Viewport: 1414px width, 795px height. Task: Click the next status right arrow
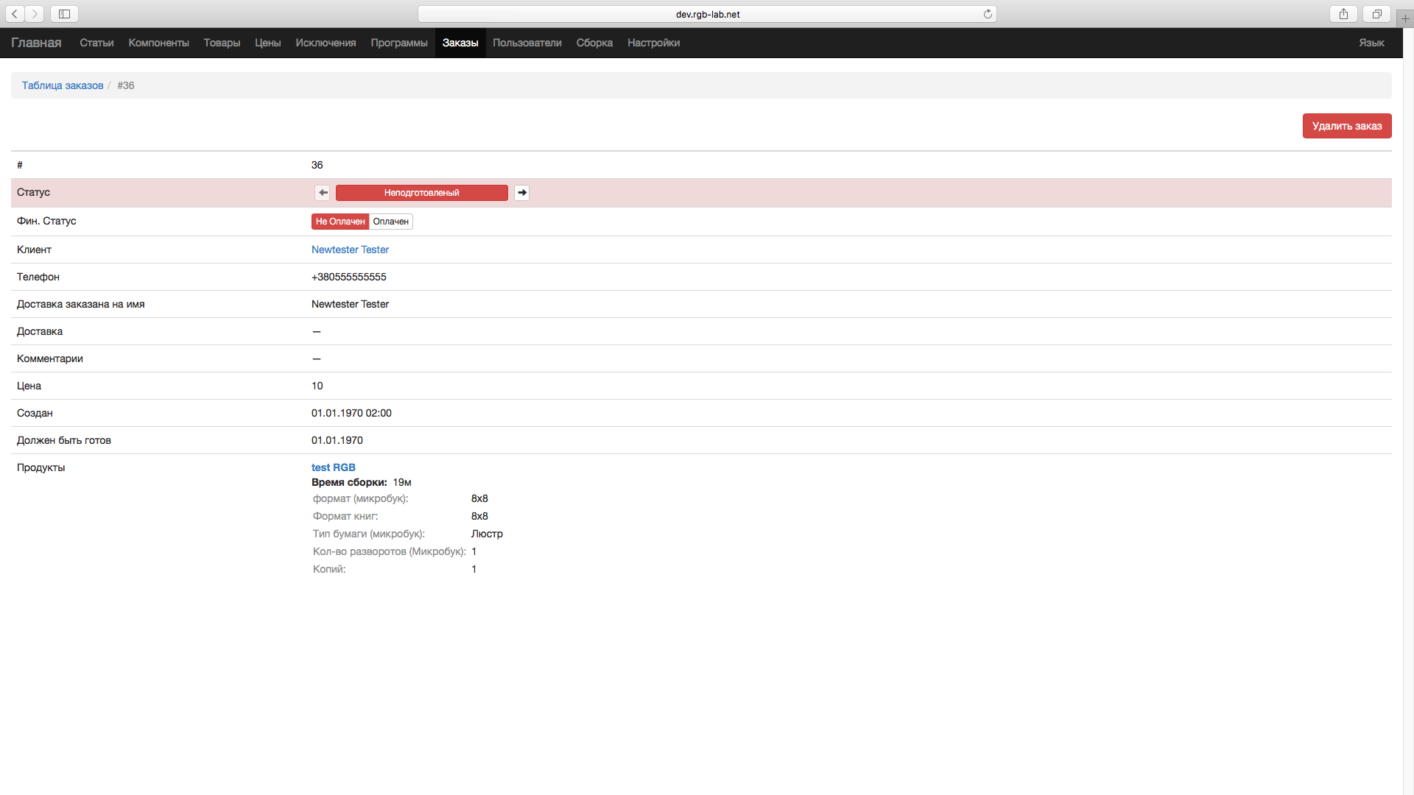pos(521,193)
